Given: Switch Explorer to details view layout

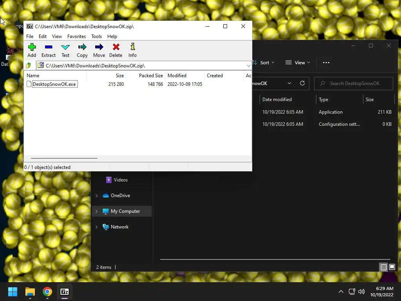Looking at the screenshot, I should 384,267.
